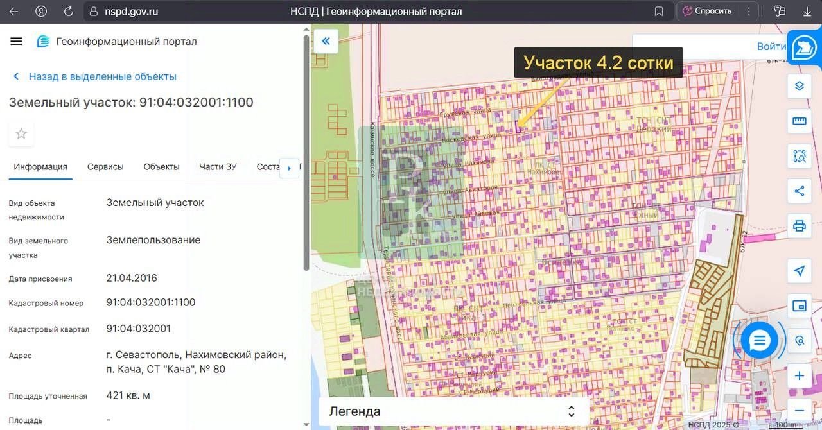Click the geolocation arrow icon
The image size is (822, 430).
tap(799, 271)
